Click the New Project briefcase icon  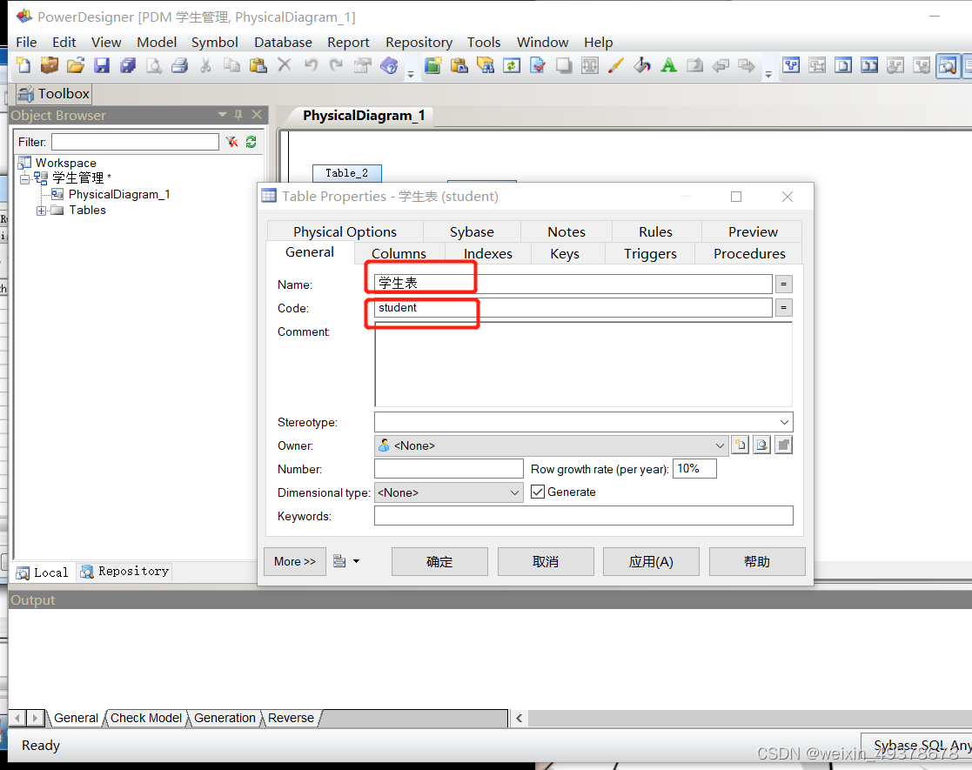coord(49,65)
